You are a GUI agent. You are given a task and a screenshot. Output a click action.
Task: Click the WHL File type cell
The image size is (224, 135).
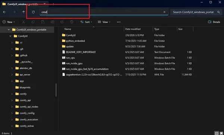pyautogui.click(x=159, y=75)
